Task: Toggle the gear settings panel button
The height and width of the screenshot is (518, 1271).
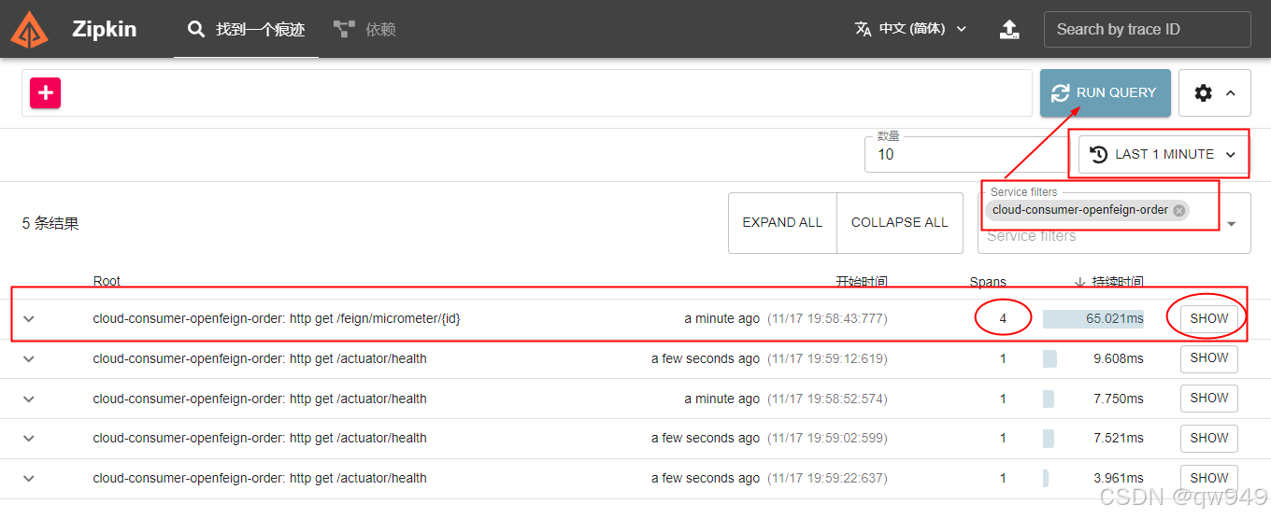Action: (x=1215, y=92)
